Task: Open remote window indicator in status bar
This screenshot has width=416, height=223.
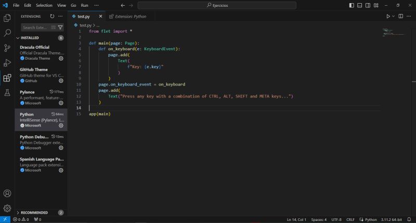Action: 5,219
